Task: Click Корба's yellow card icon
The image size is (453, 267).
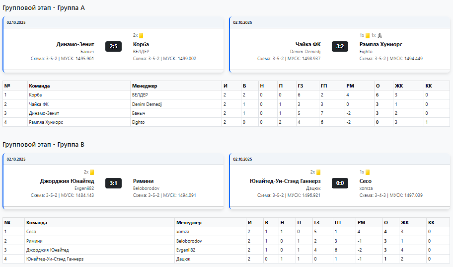Action: [x=141, y=36]
